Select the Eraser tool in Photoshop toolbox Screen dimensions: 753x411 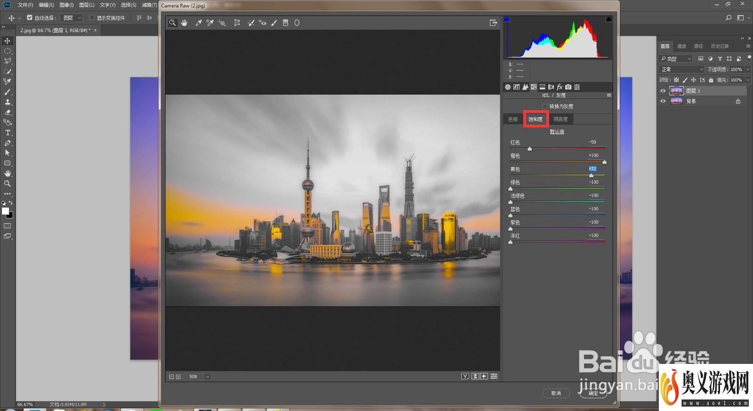click(8, 112)
